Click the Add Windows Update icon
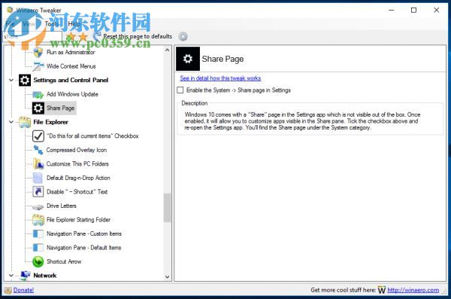This screenshot has width=451, height=299. 38,94
